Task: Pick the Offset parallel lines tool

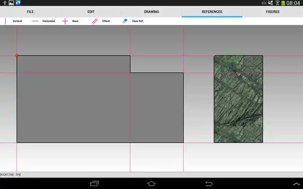Action: [x=101, y=21]
